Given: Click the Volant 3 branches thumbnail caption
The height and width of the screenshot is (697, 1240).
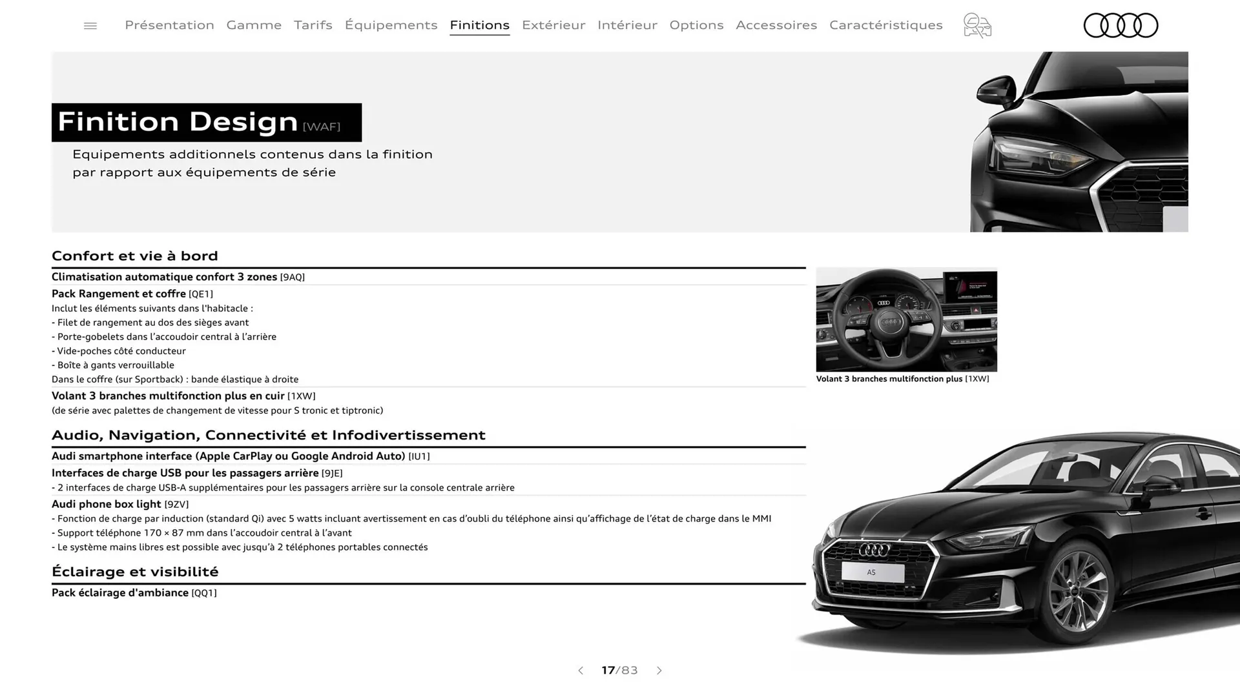Looking at the screenshot, I should click(x=903, y=379).
